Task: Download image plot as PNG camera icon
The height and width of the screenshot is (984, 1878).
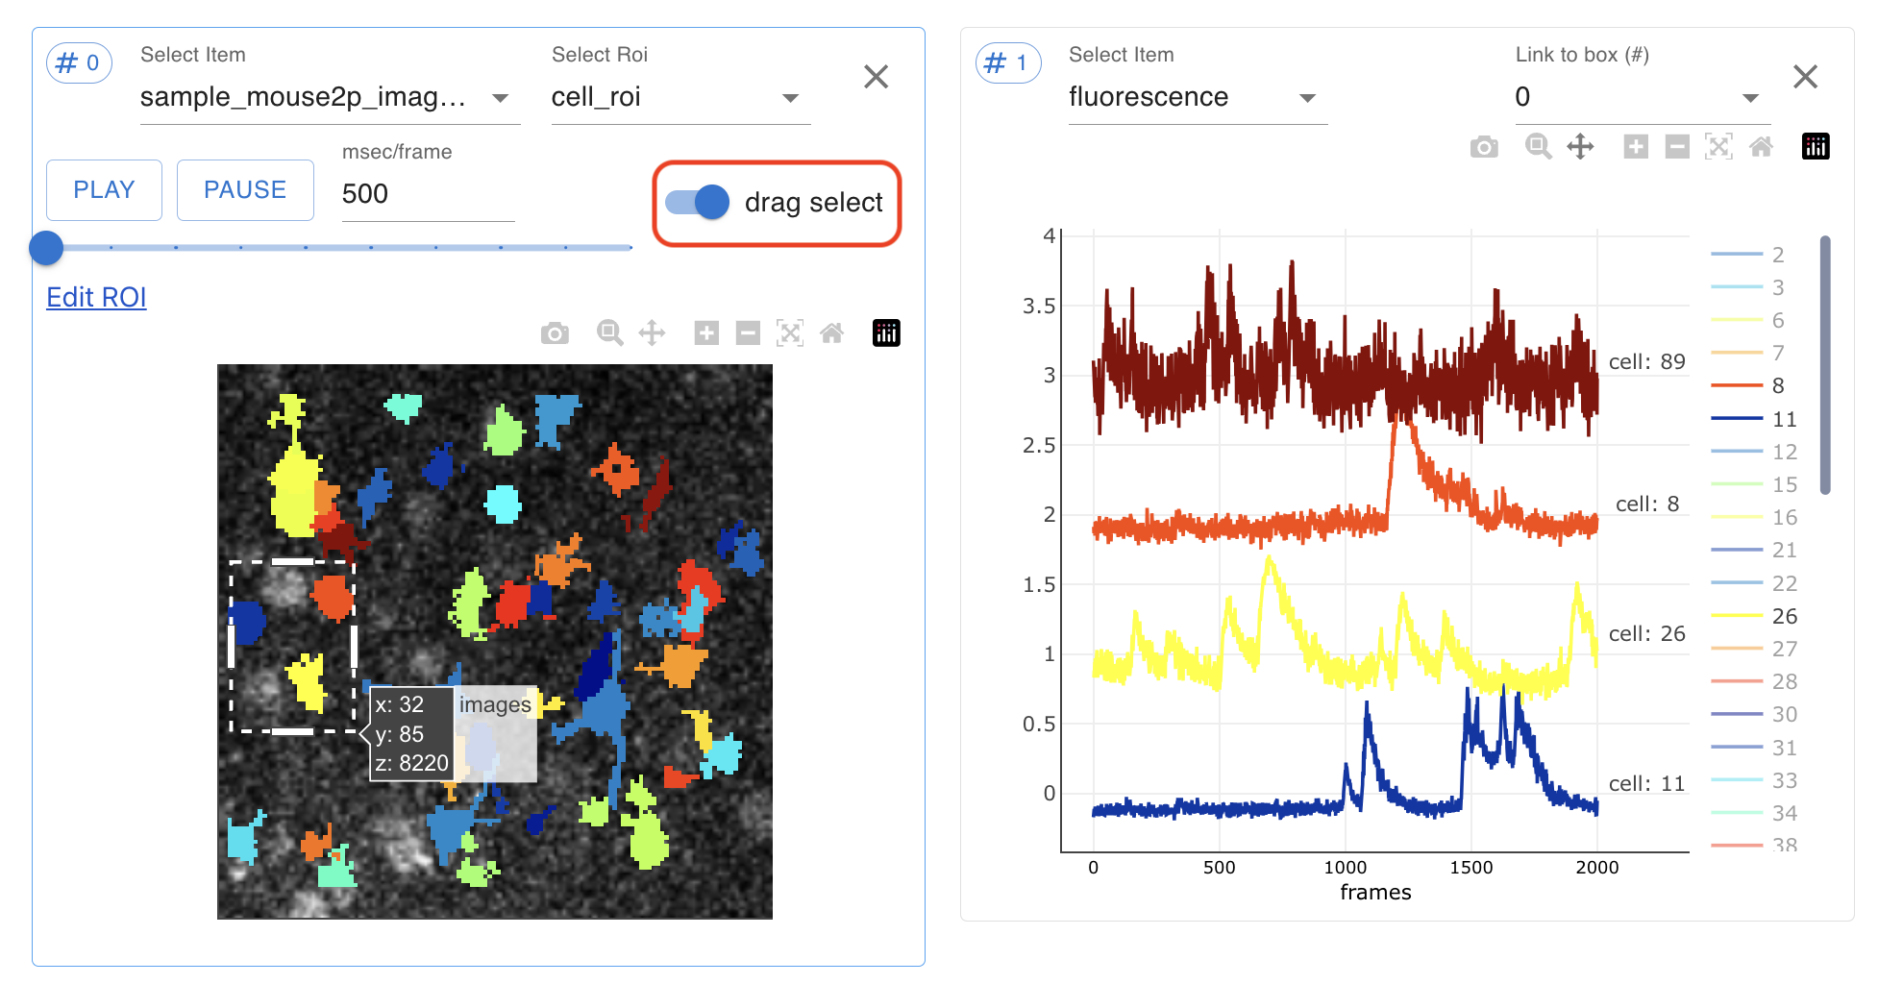Action: click(x=555, y=333)
